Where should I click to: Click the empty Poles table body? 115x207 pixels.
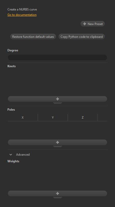(57, 130)
